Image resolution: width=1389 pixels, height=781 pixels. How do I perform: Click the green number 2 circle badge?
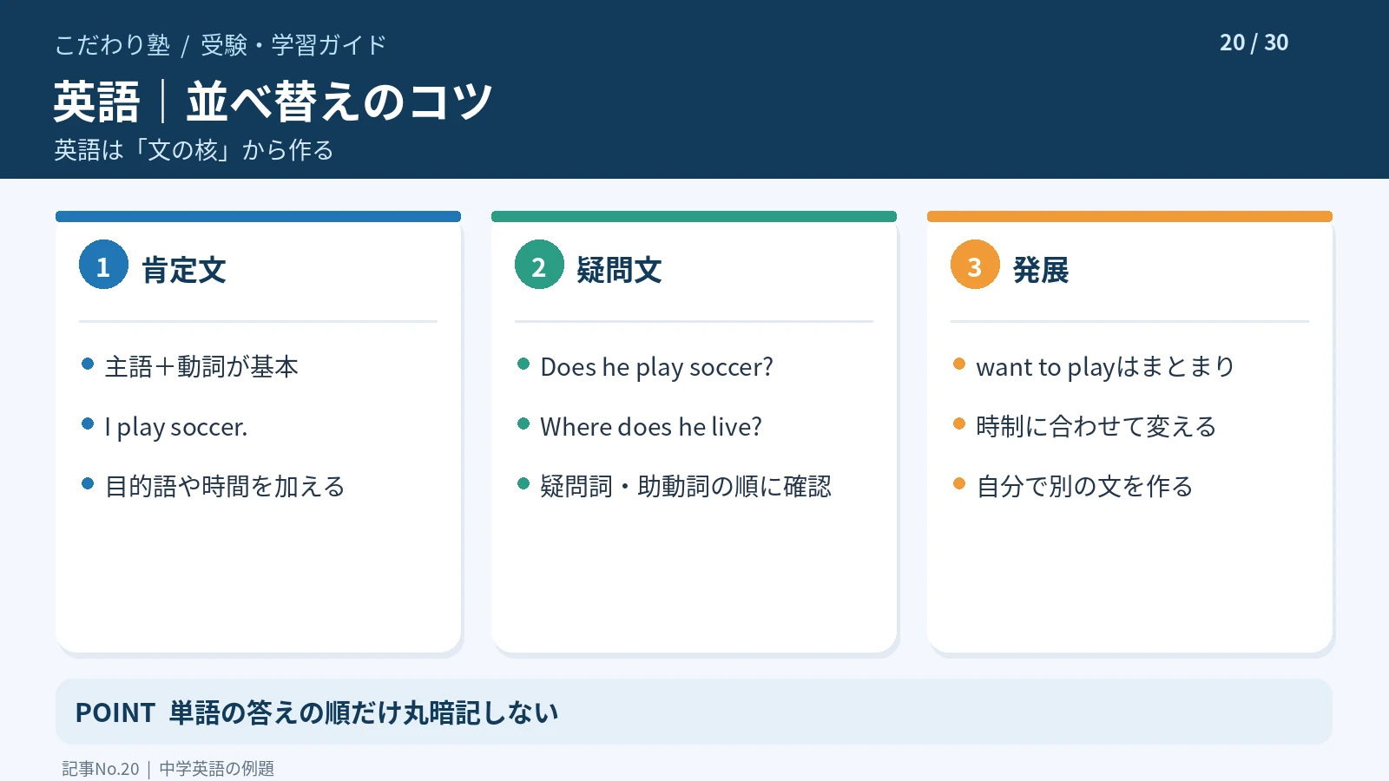click(539, 265)
